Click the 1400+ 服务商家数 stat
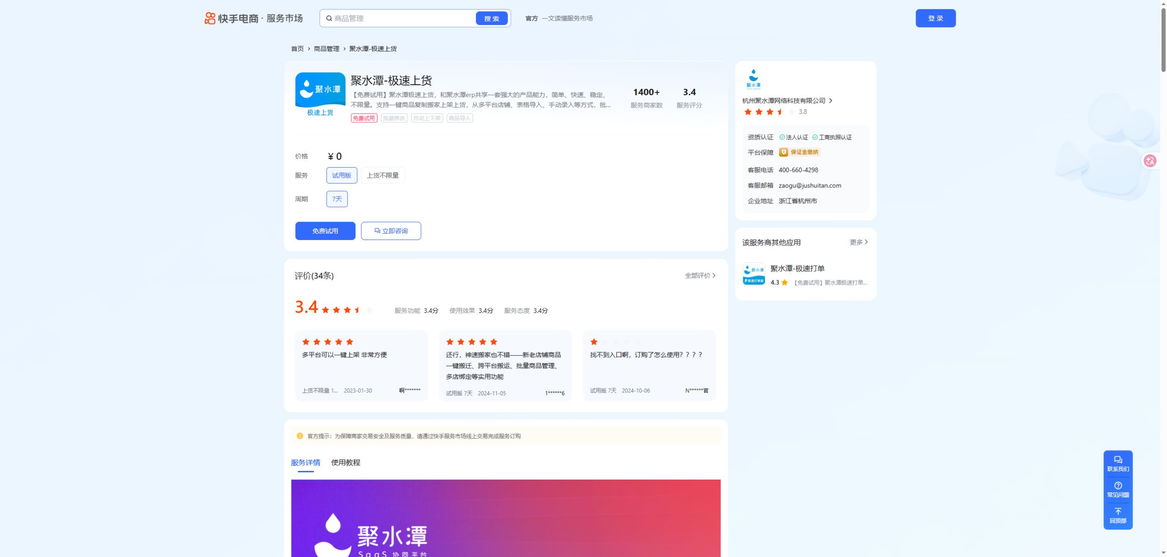Viewport: 1167px width, 557px height. pyautogui.click(x=647, y=98)
